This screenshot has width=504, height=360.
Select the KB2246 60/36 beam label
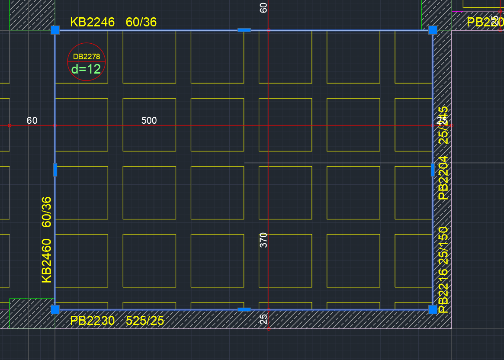[113, 22]
